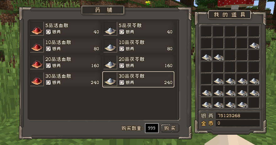The image size is (276, 145).
Task: Click the inventory powder stack showing 89
Action: pos(242,103)
